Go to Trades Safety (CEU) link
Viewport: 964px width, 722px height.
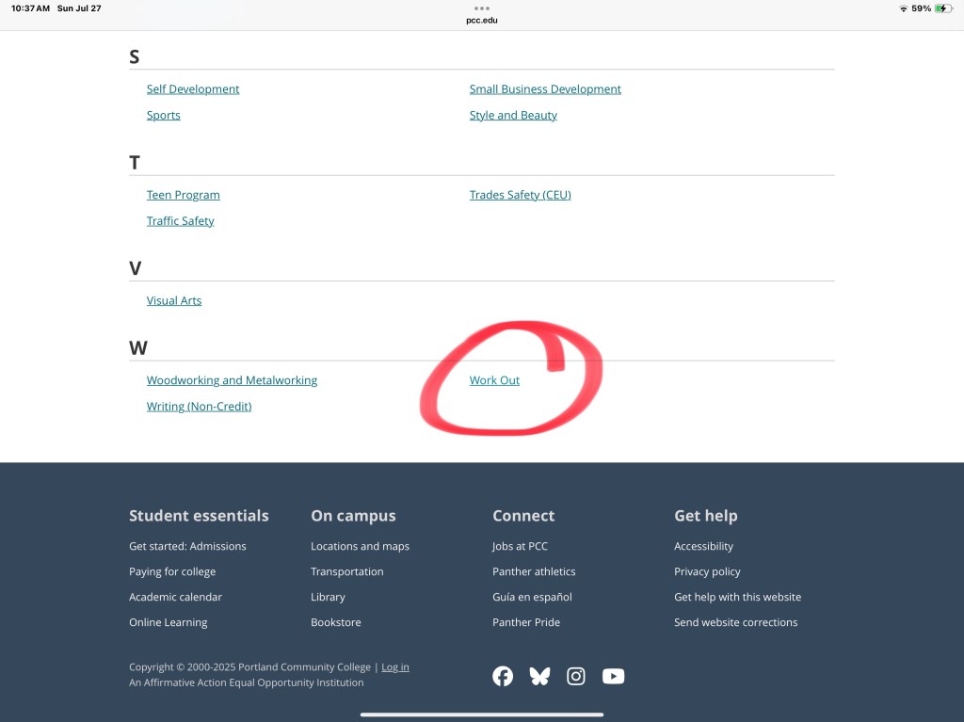[x=520, y=195]
